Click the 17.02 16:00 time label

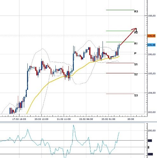pos(19,119)
